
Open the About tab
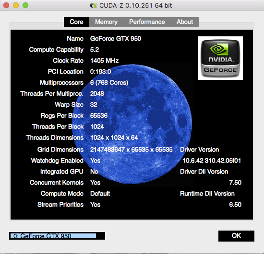(185, 22)
